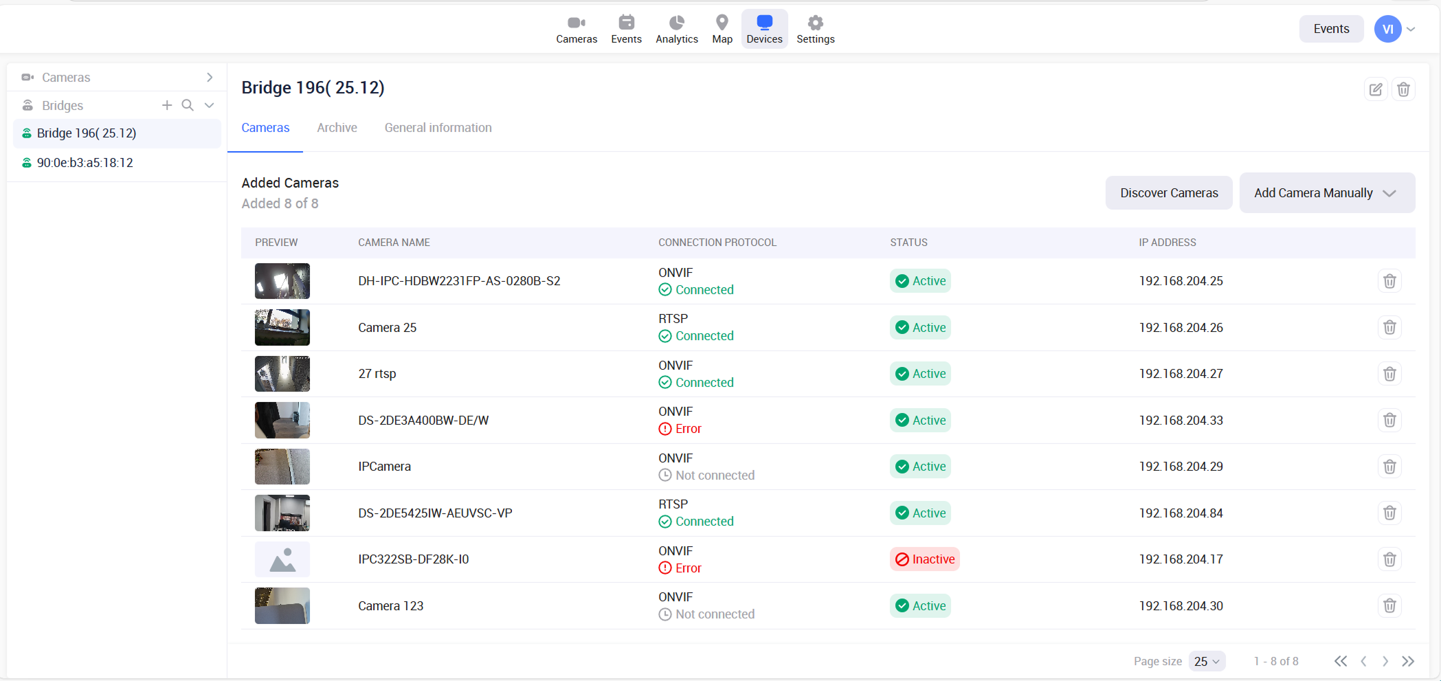Delete Camera 25 using its trash icon

tap(1389, 328)
